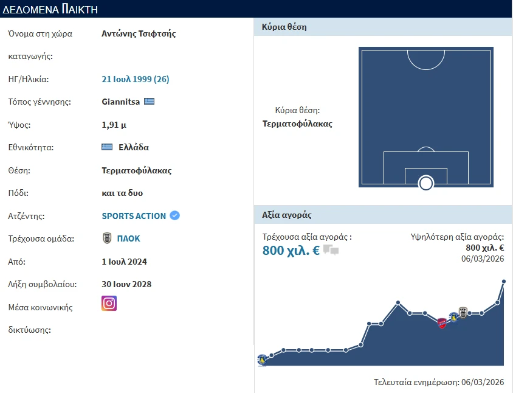Click the verified badge next to SPORTS ACTION
This screenshot has height=393, width=513.
coord(175,215)
